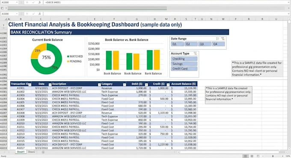291x158 pixels.
Task: Click the 75% center of the donut chart
Action: coord(46,57)
